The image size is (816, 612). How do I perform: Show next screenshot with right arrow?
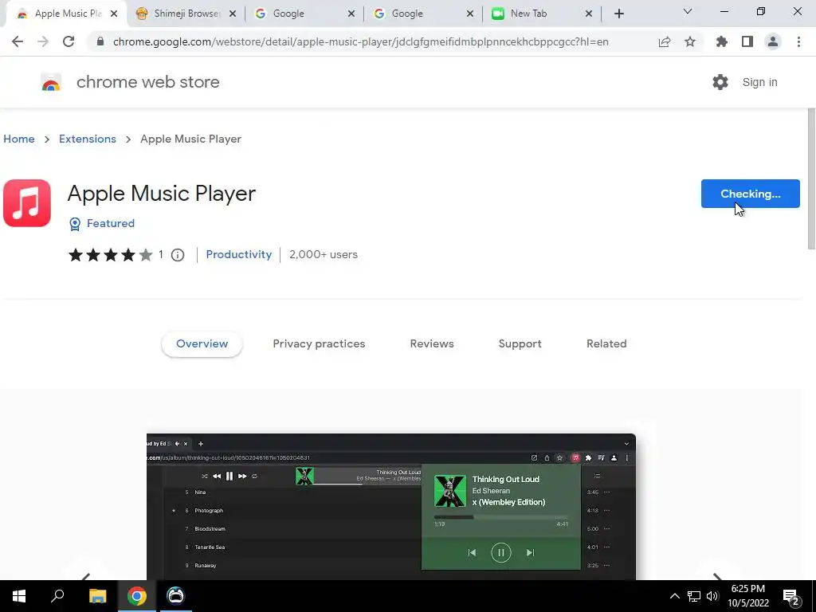pyautogui.click(x=717, y=576)
